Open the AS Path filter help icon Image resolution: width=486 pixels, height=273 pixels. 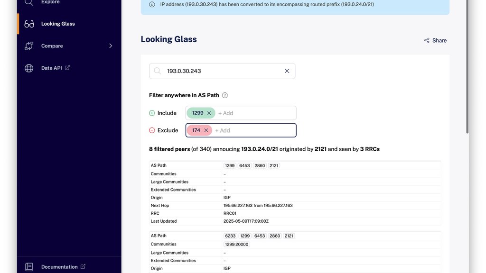coord(225,95)
